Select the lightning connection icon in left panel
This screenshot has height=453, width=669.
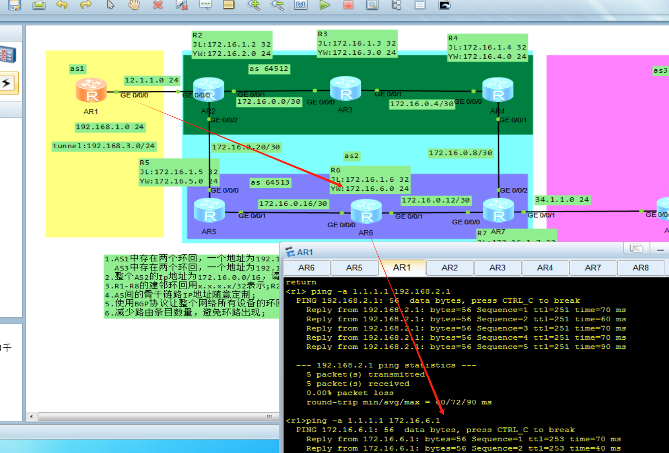[8, 83]
